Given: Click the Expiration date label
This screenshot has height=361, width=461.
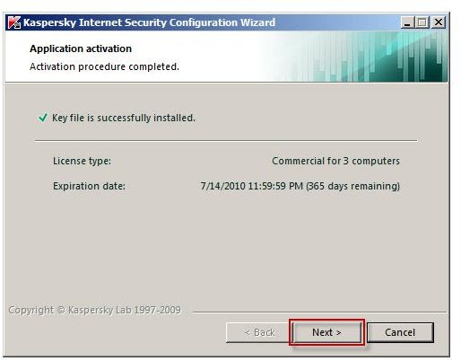Looking at the screenshot, I should tap(89, 186).
